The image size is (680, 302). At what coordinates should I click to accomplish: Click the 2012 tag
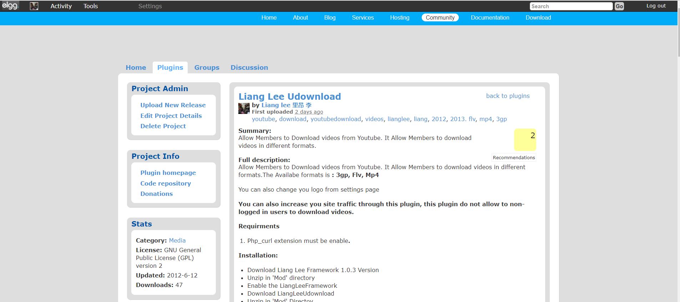point(439,119)
